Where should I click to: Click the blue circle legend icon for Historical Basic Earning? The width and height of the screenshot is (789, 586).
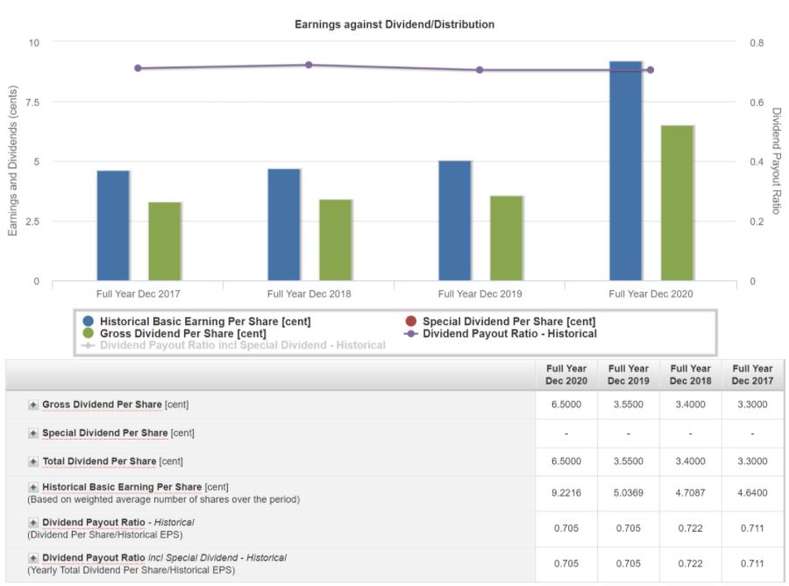click(89, 322)
